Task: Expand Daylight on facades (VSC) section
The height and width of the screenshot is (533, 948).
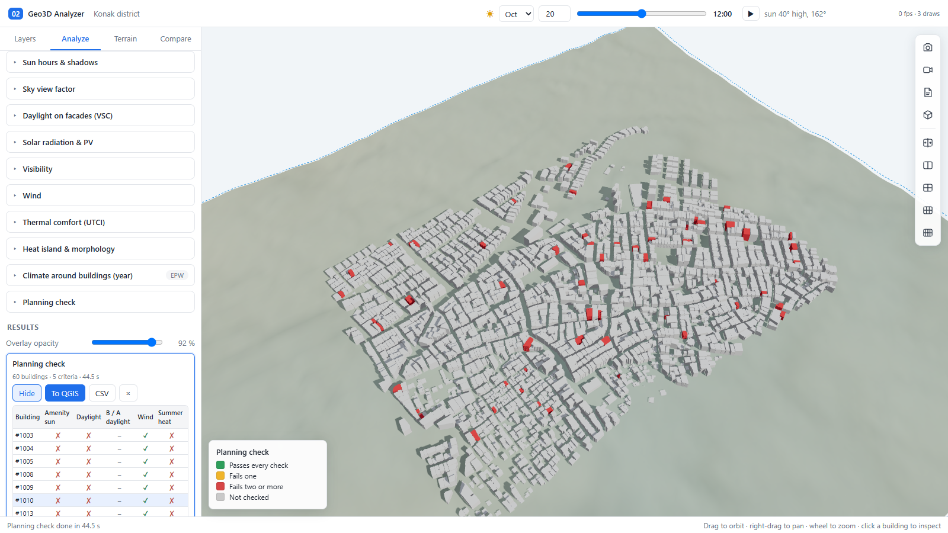Action: (x=100, y=115)
